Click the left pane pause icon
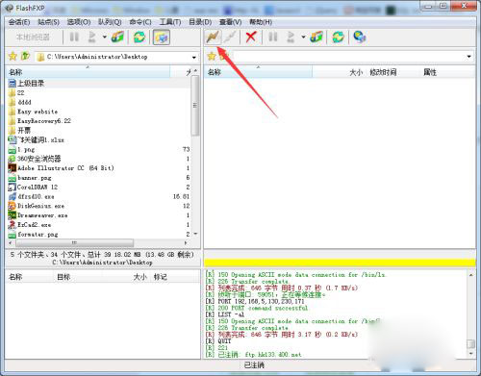Image resolution: width=481 pixels, height=376 pixels. pos(74,38)
